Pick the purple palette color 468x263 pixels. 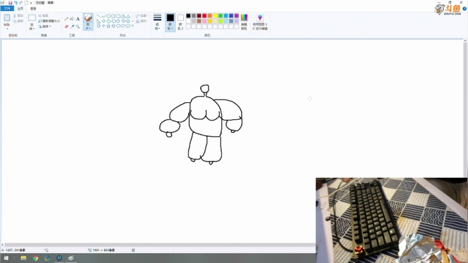pos(237,16)
